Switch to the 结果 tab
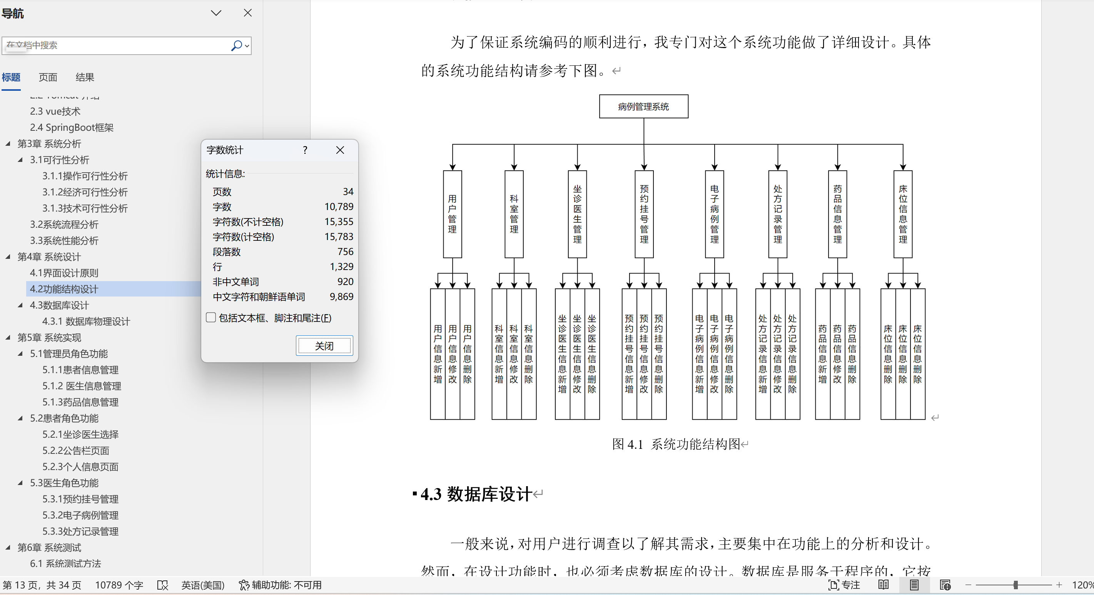 pos(85,77)
